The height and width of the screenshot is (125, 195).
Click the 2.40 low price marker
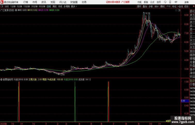coord(62,75)
